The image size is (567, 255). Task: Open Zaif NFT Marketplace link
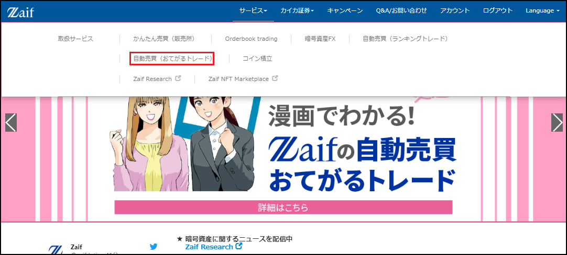pyautogui.click(x=238, y=78)
